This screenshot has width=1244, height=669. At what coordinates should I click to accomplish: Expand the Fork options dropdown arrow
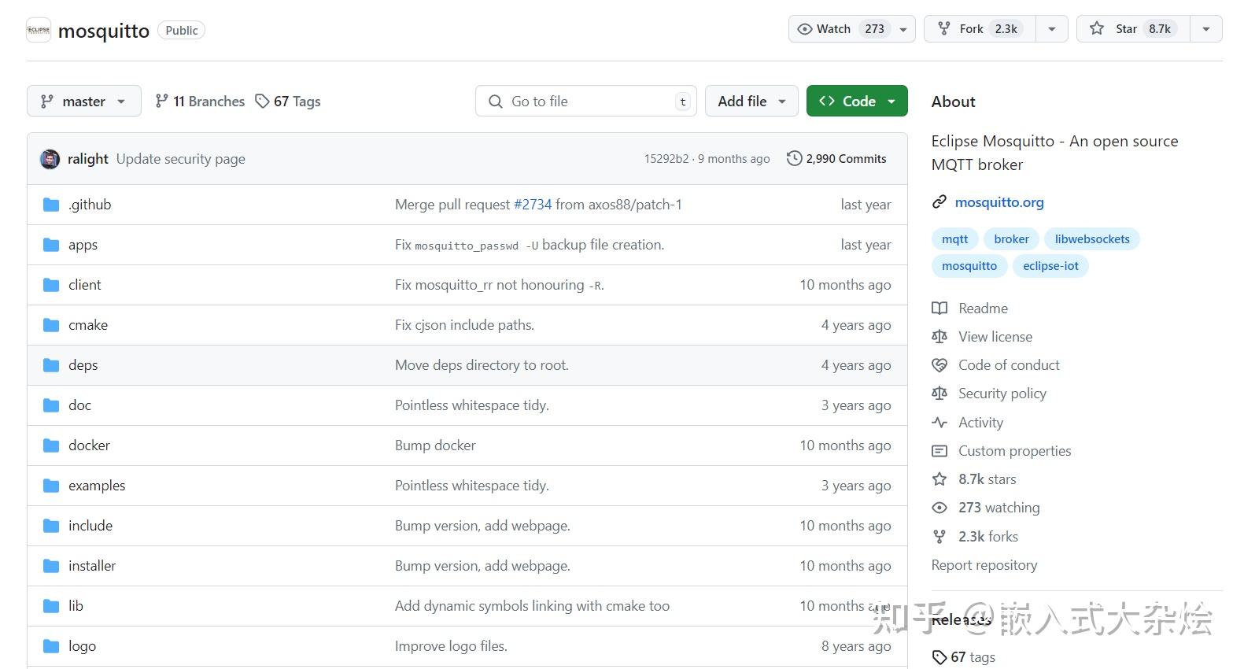coord(1051,29)
